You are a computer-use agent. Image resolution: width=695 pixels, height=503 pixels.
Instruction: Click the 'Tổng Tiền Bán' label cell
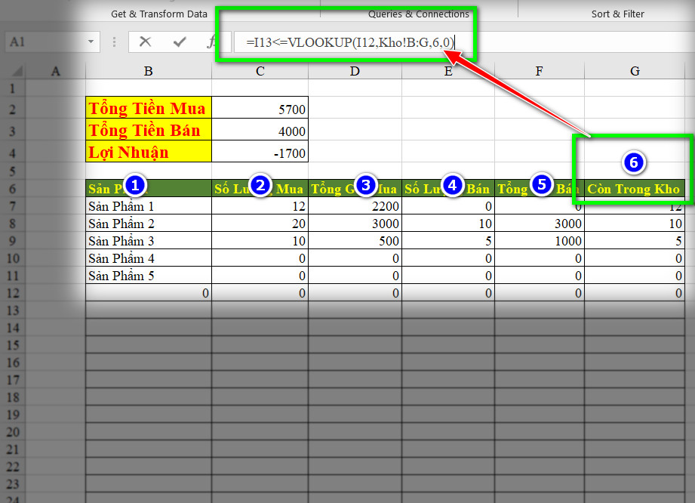tap(149, 130)
